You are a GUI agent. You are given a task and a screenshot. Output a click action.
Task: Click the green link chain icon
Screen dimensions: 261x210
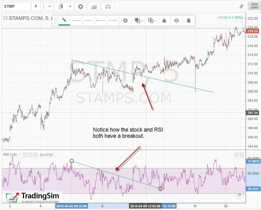coord(241,6)
